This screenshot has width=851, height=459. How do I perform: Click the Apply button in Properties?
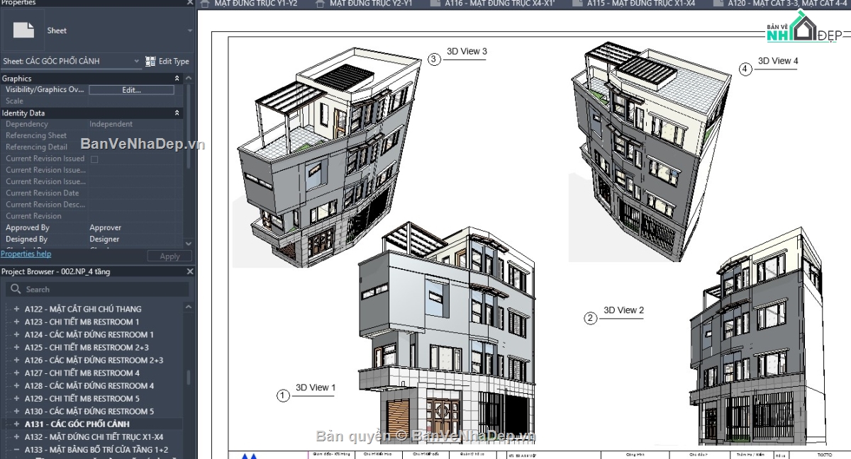click(169, 256)
